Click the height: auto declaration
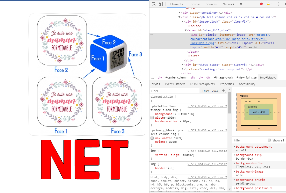 coord(166,142)
